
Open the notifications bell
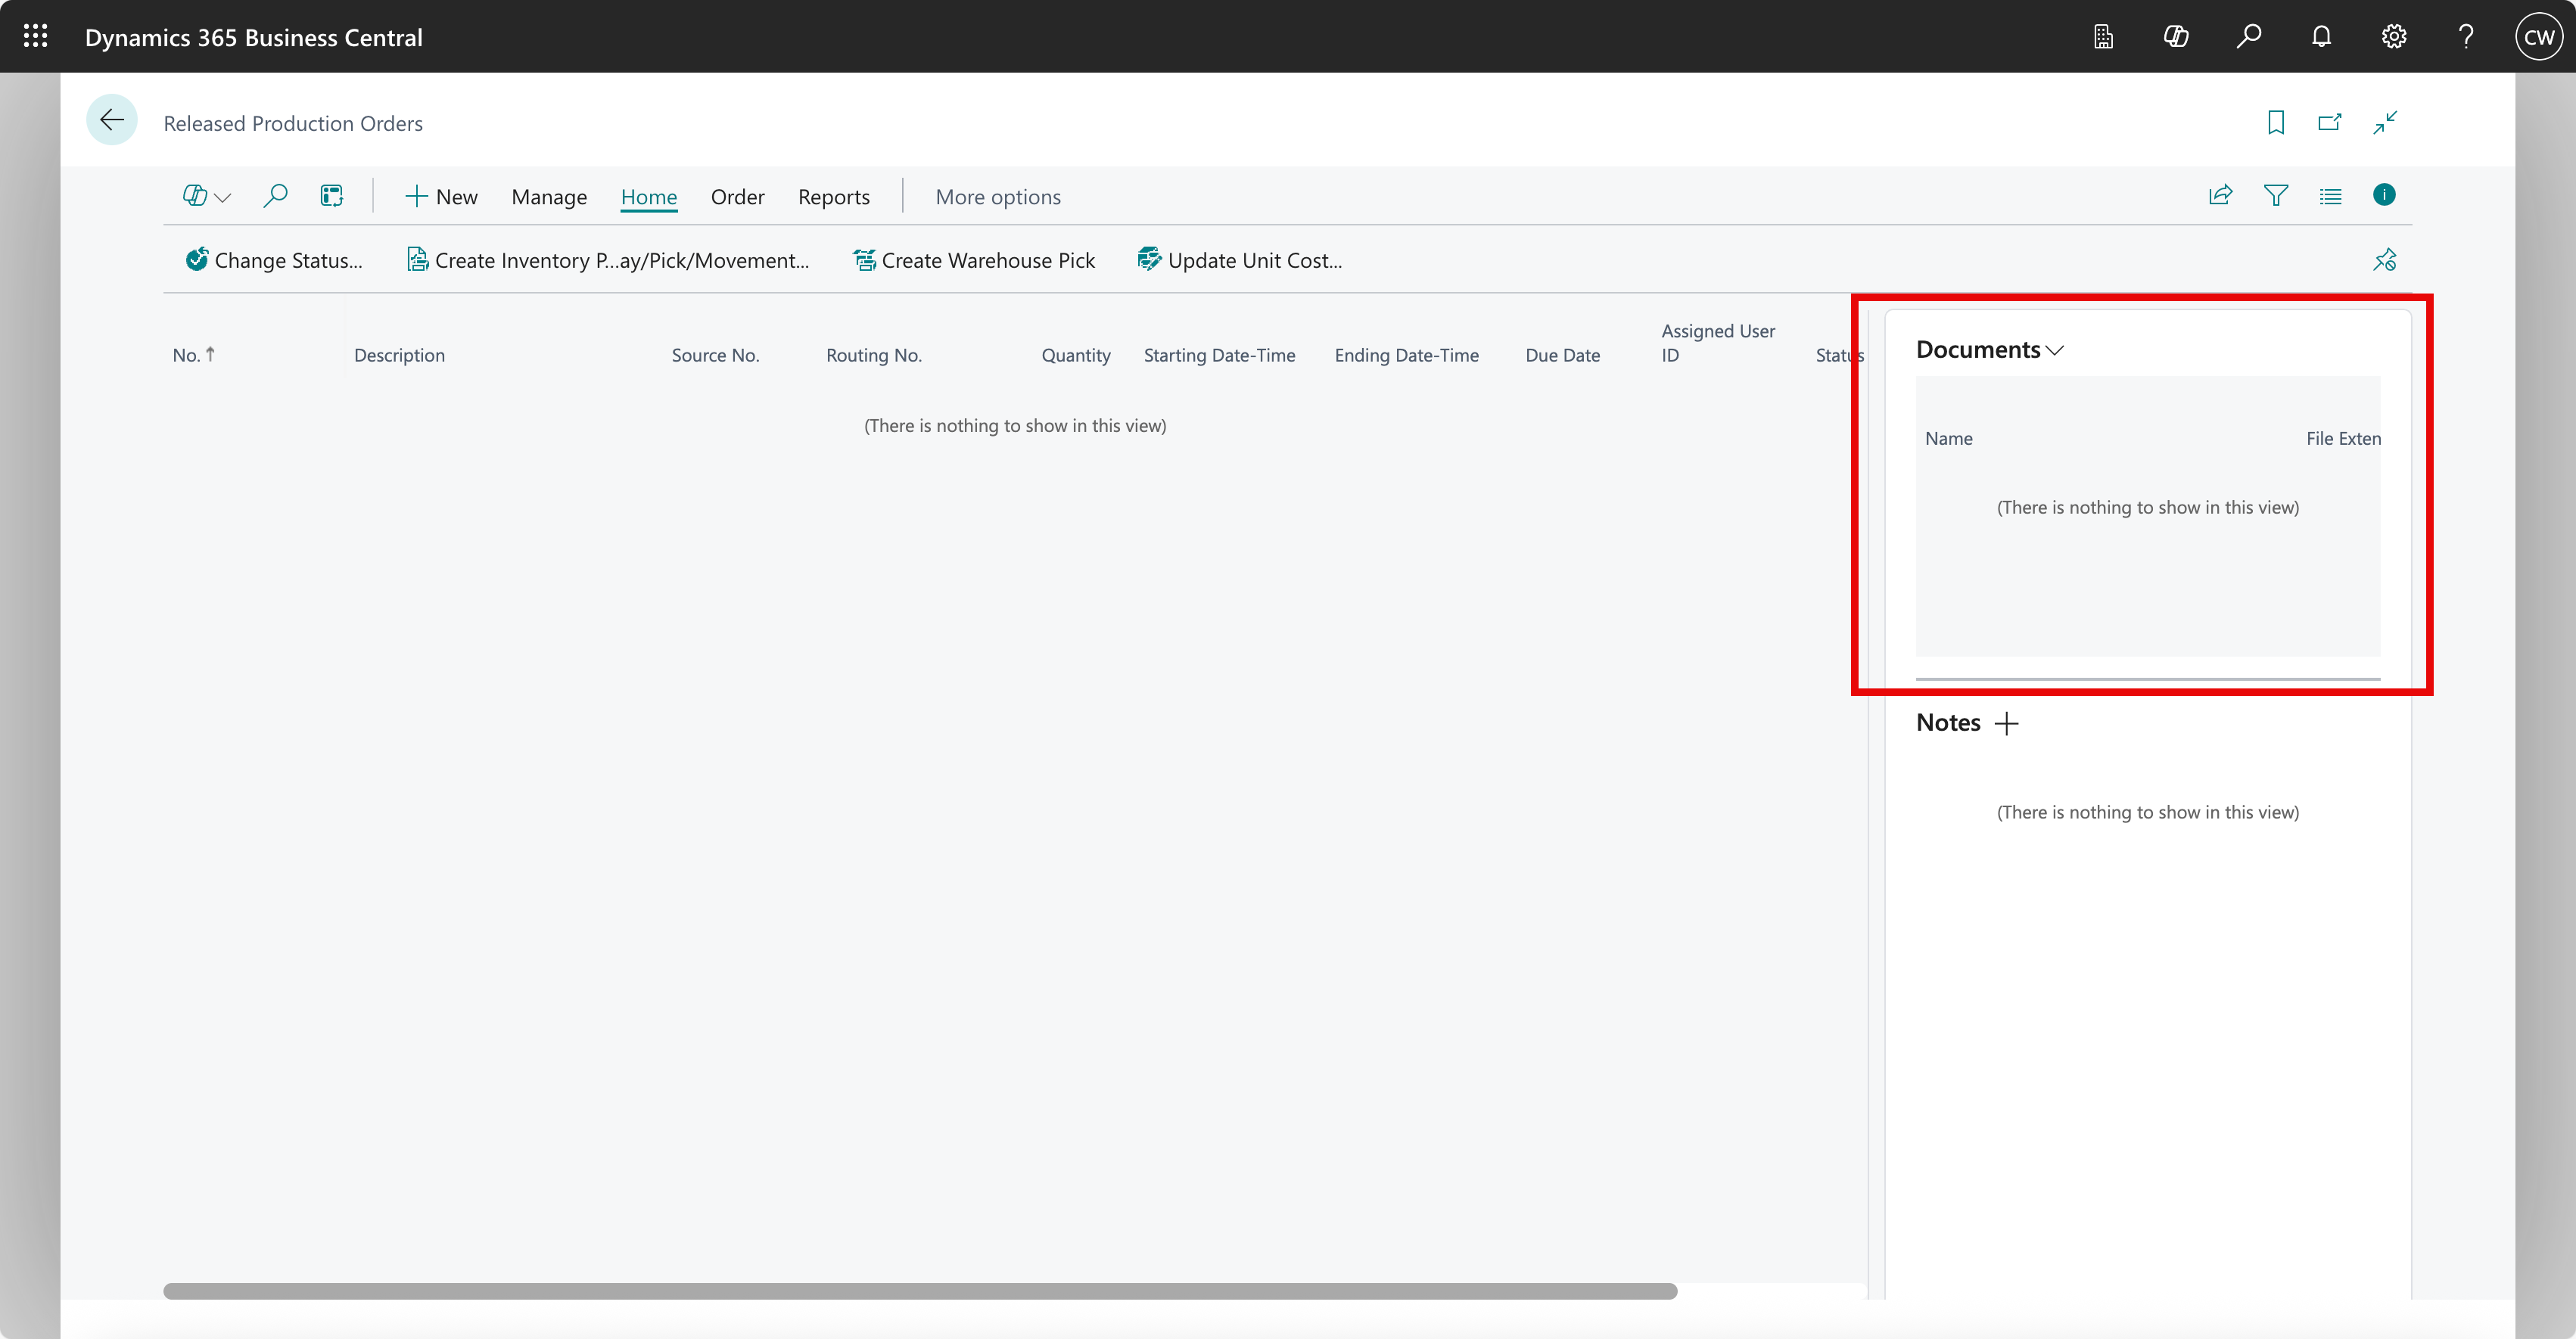coord(2321,36)
